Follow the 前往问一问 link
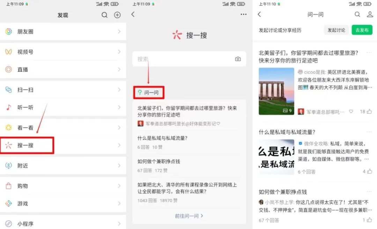This screenshot has height=229, width=377. pyautogui.click(x=189, y=216)
